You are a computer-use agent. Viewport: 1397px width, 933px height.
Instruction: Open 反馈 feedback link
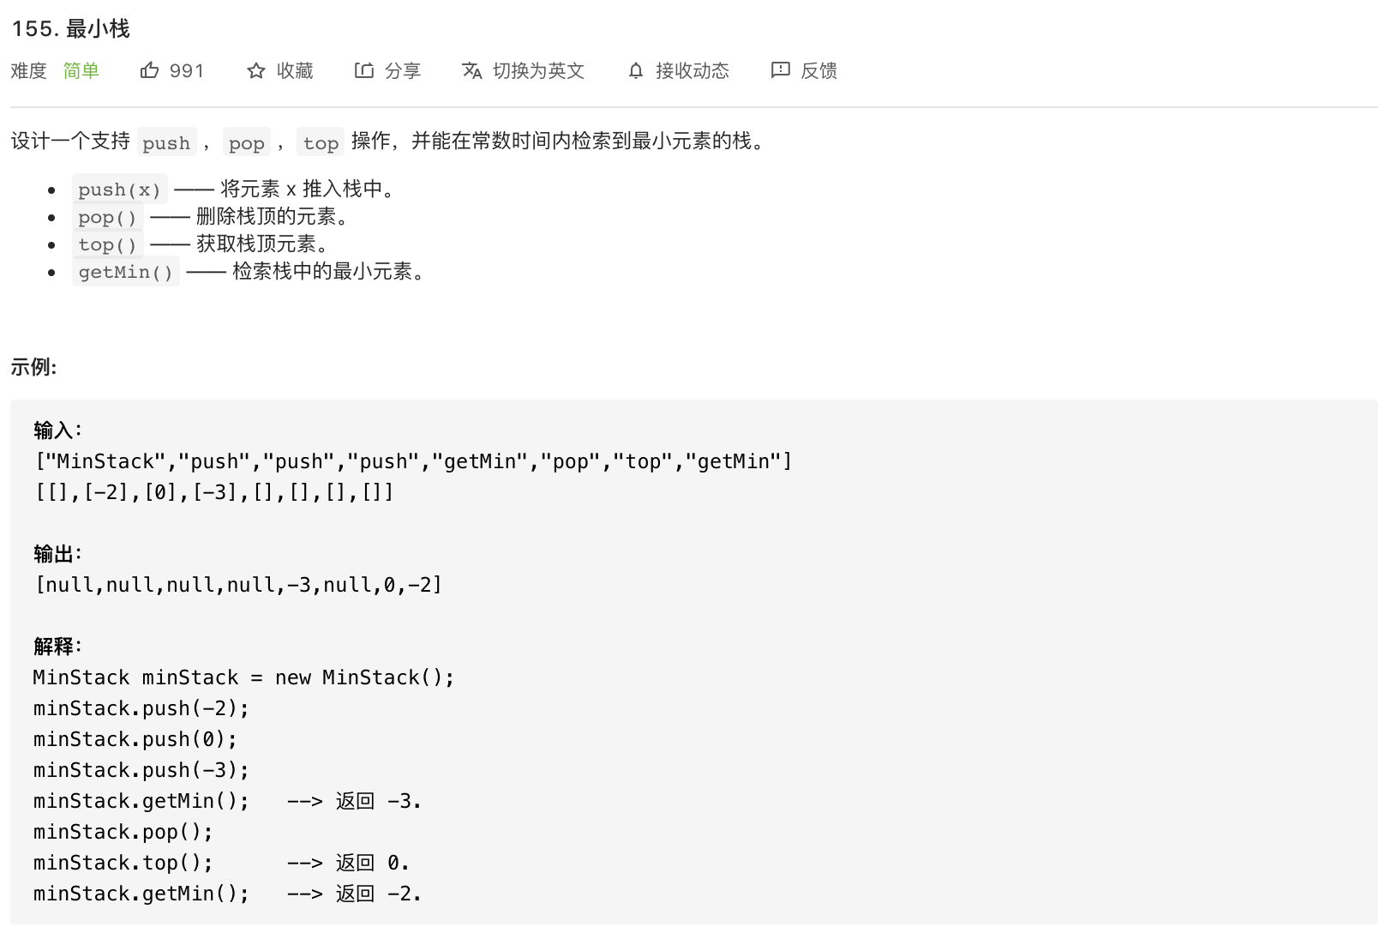[x=818, y=70]
